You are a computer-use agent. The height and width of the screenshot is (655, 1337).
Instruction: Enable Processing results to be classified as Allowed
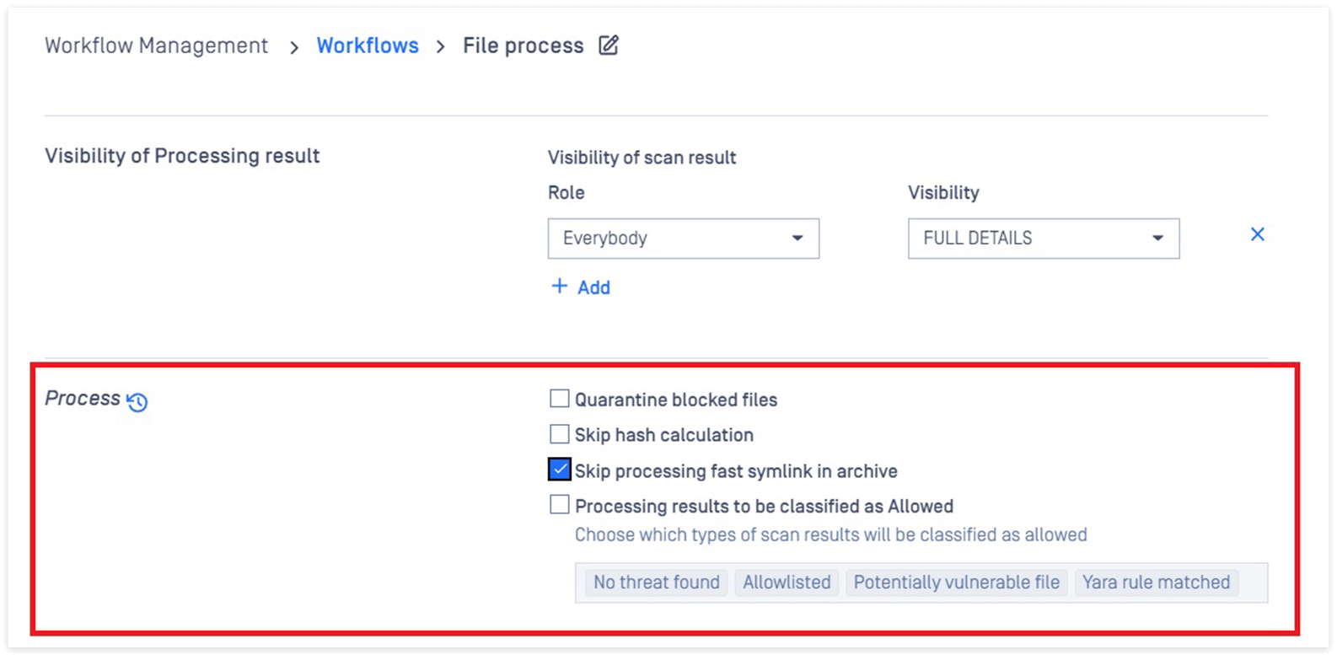point(559,505)
